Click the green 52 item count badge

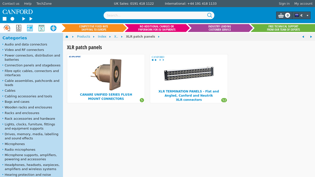click(x=224, y=100)
